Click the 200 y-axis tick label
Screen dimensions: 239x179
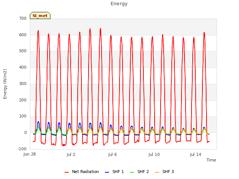pyautogui.click(x=23, y=100)
